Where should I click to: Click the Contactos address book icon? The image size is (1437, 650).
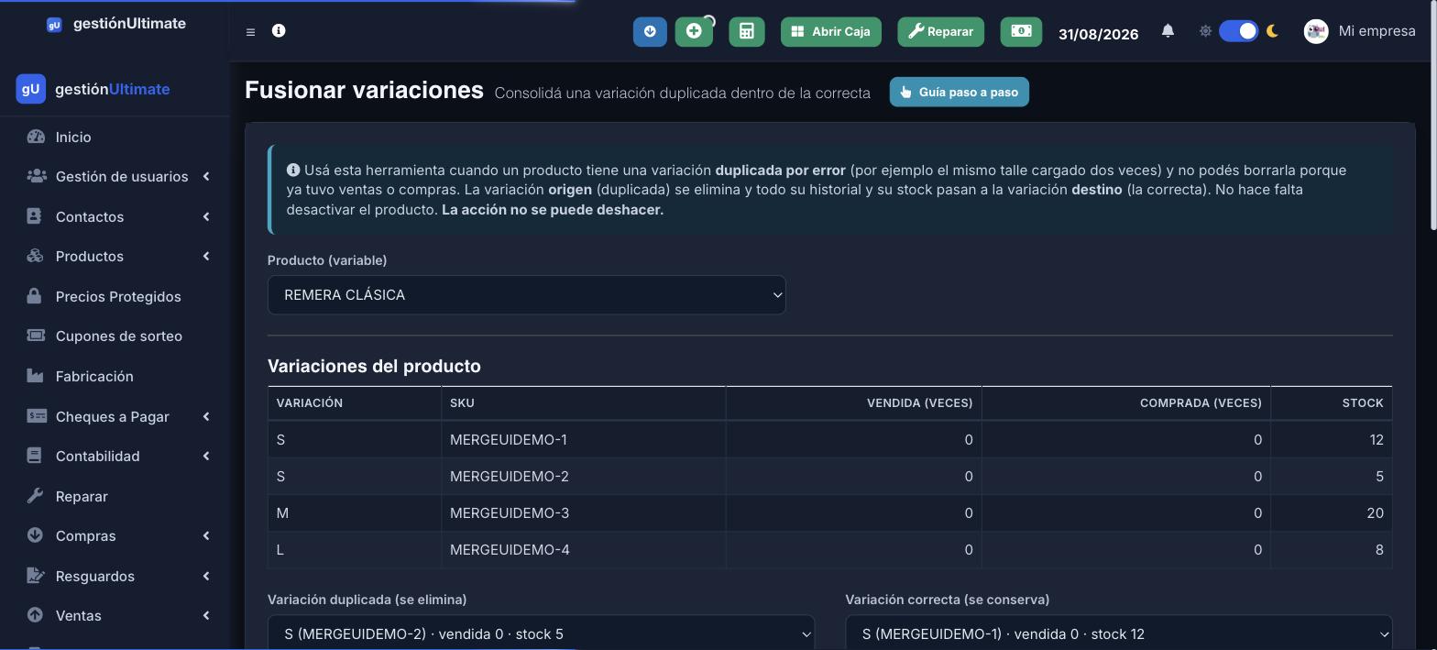tap(35, 216)
